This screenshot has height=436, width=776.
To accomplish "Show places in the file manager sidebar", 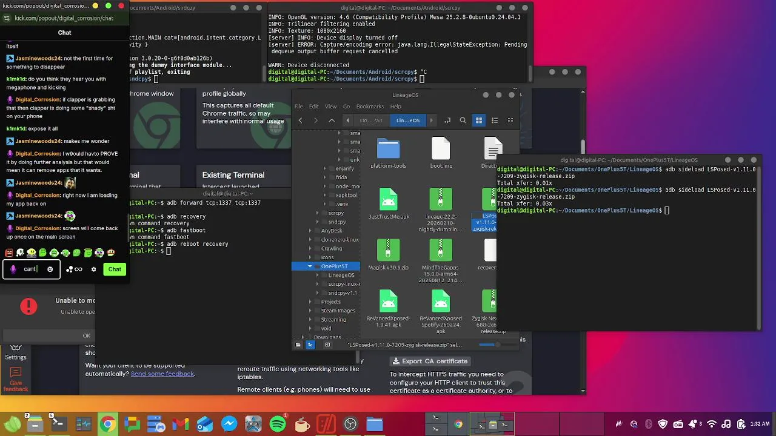I will [x=298, y=345].
